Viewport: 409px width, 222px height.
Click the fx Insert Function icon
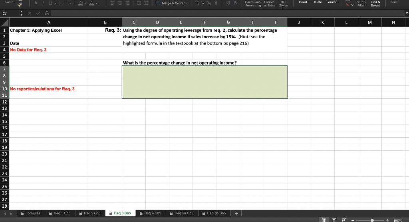click(47, 13)
